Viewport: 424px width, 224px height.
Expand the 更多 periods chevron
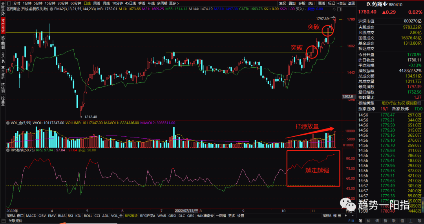[x=177, y=3]
